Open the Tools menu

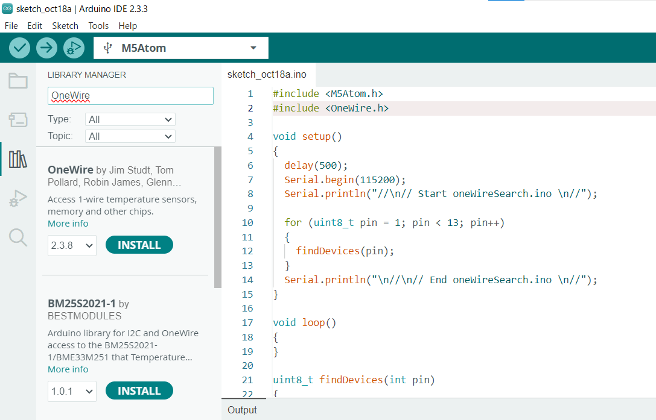[x=98, y=26]
